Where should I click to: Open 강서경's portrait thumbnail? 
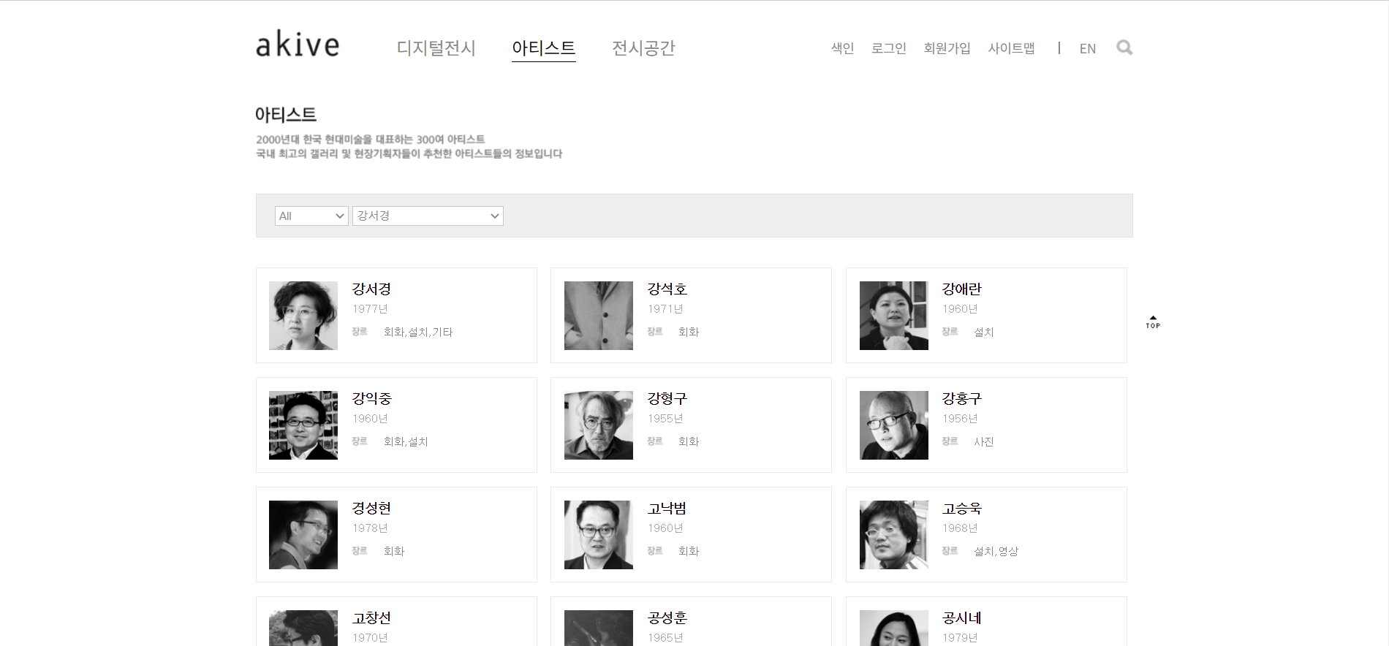tap(303, 316)
